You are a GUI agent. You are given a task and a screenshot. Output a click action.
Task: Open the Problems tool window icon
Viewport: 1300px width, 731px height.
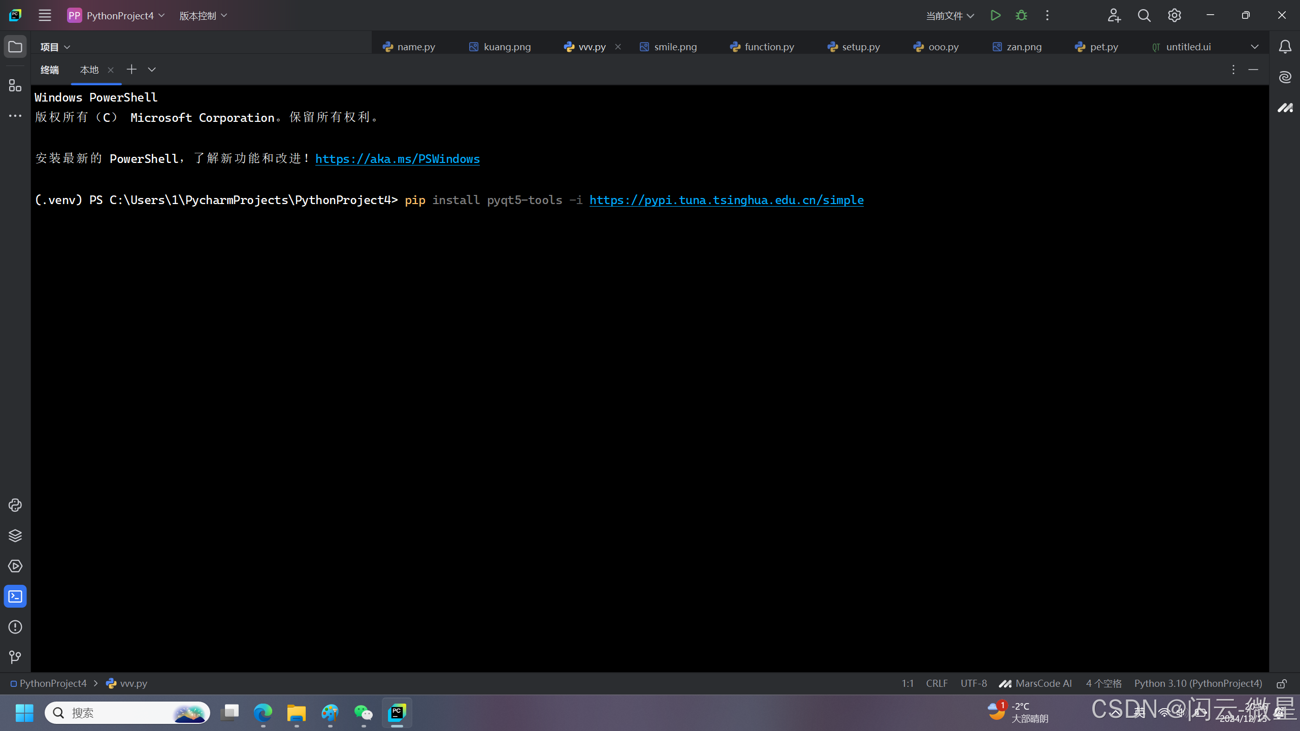point(15,627)
